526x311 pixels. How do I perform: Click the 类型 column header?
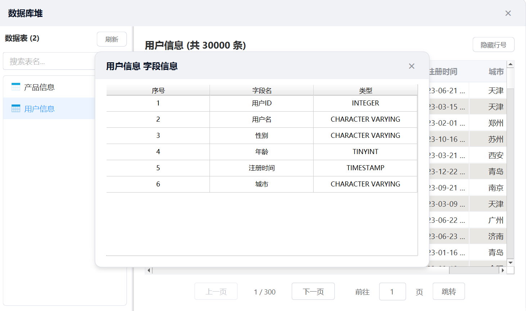(365, 90)
